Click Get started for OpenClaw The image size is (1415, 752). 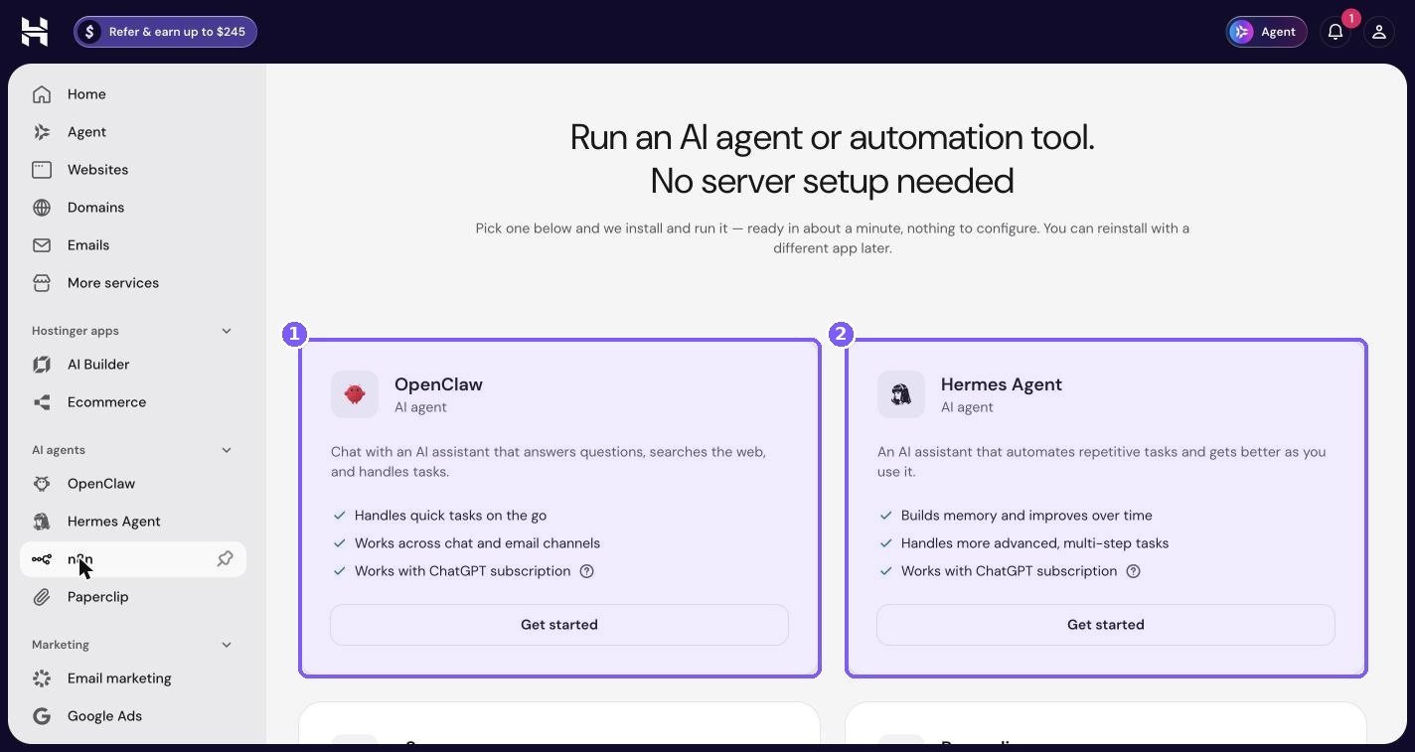[559, 625]
